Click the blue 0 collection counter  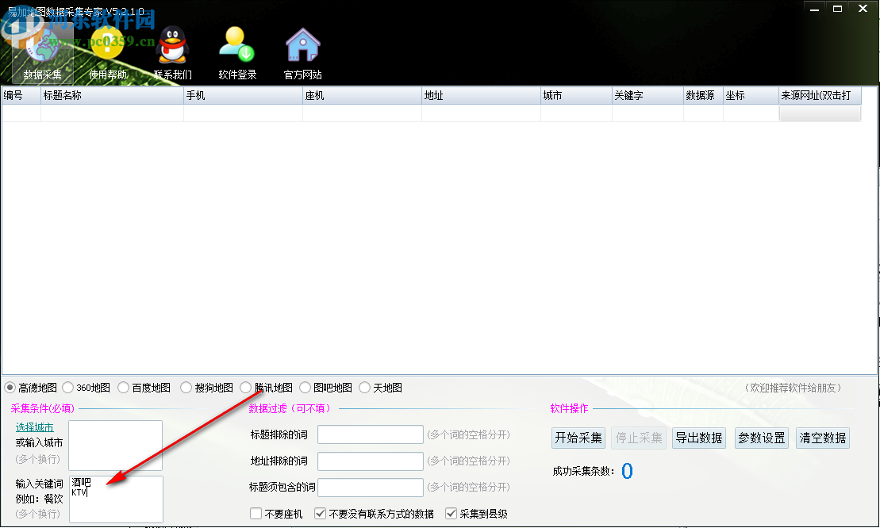(x=627, y=471)
